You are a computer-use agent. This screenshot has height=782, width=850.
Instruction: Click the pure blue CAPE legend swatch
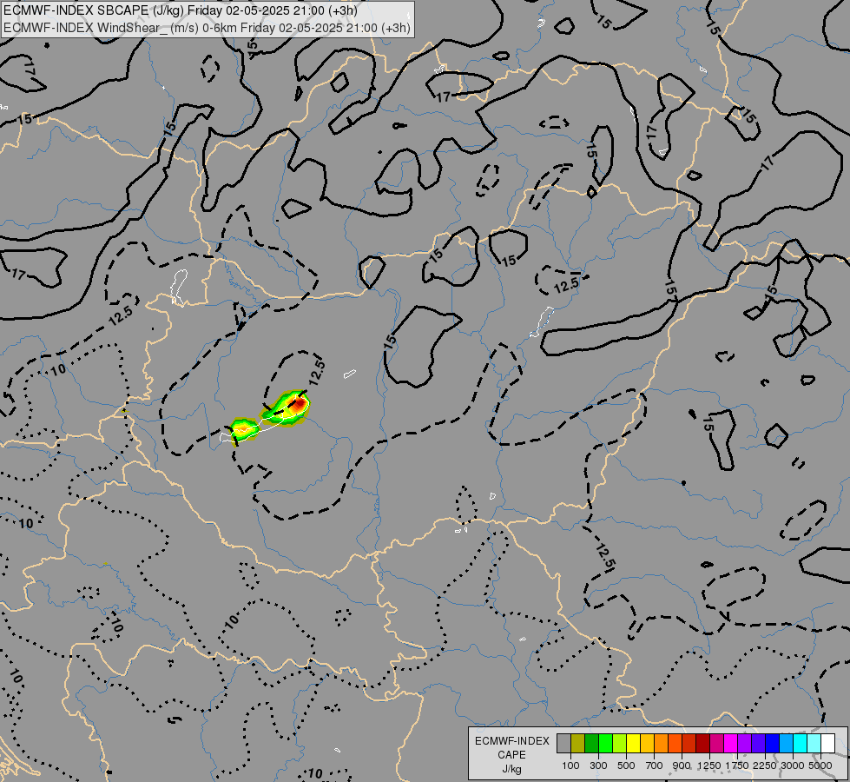click(773, 744)
